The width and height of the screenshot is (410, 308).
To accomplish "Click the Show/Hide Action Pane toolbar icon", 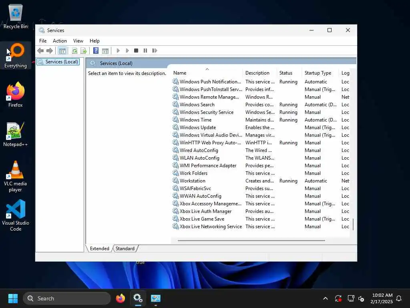I will [105, 51].
